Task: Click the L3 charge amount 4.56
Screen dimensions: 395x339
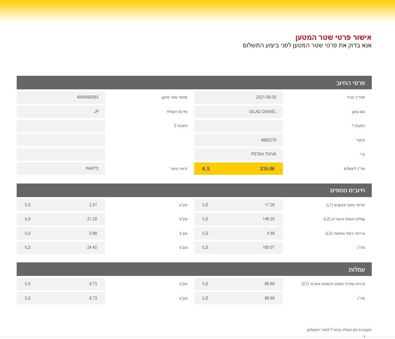Action: click(x=238, y=233)
